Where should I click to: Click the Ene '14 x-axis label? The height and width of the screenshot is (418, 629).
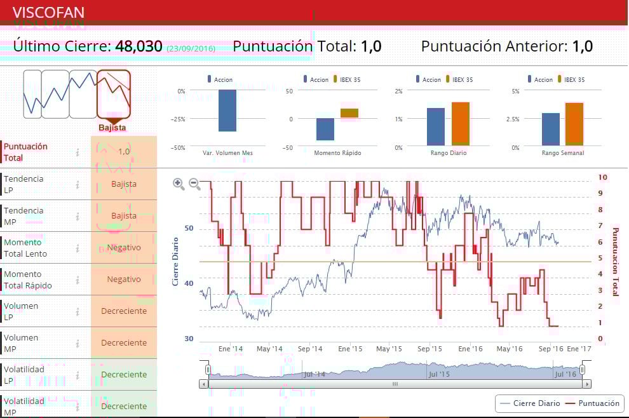click(x=231, y=349)
